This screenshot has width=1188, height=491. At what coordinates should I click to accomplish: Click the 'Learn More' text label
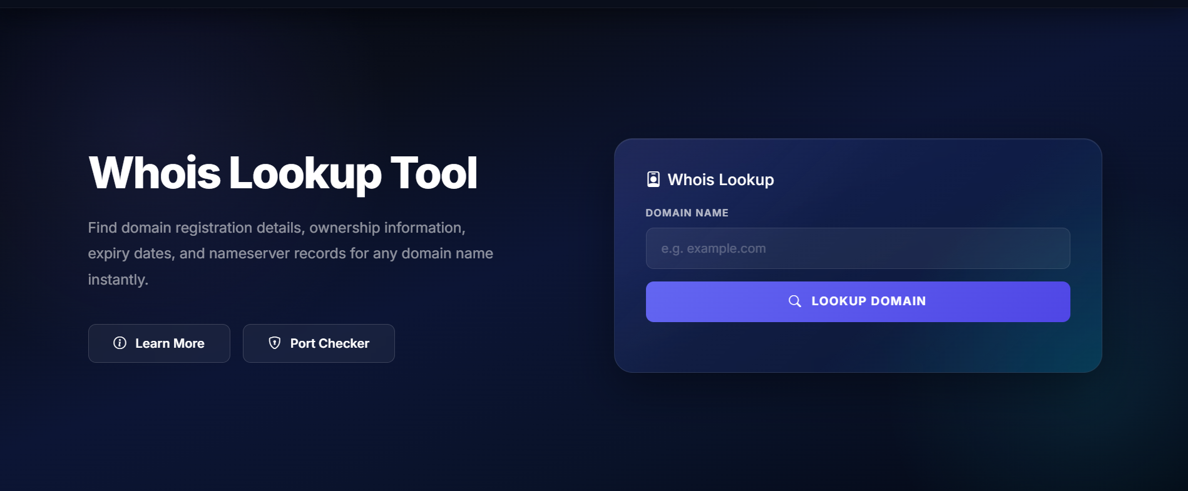point(170,343)
